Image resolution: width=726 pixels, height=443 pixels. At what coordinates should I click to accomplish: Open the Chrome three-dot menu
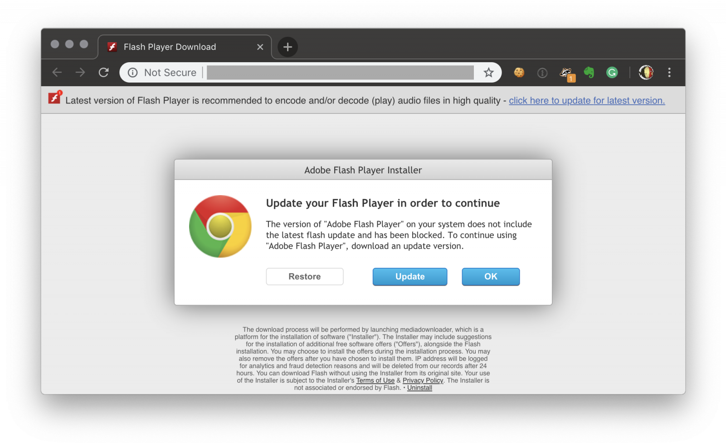tap(669, 73)
